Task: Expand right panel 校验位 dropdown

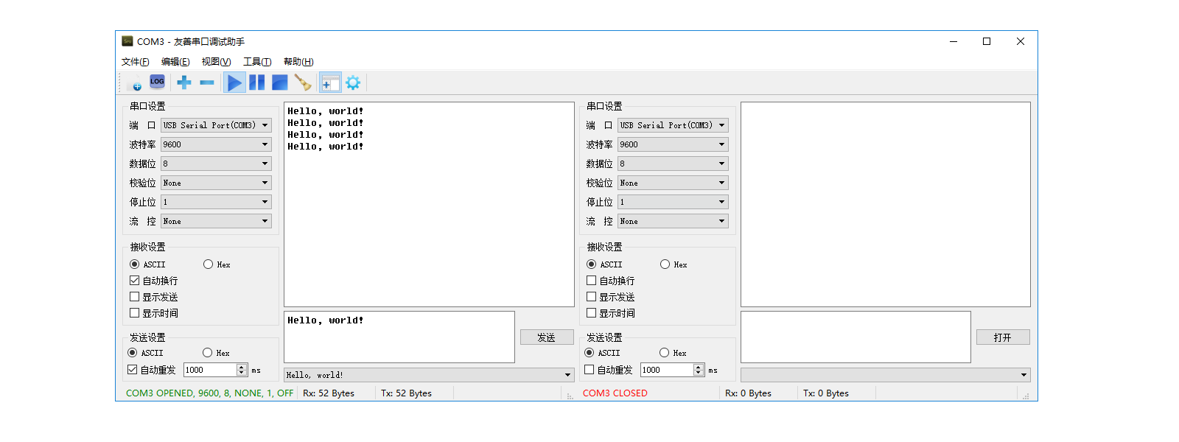Action: coord(673,183)
